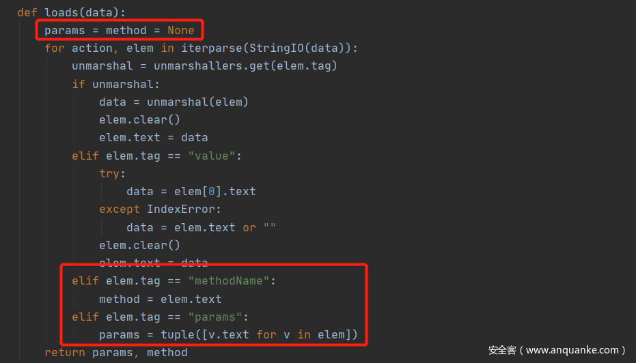Click the empty string "" literal
636x363 pixels.
coord(269,227)
